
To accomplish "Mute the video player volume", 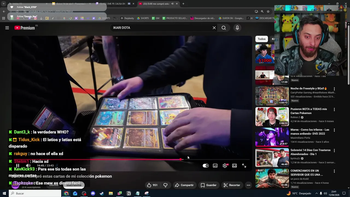I will click(x=28, y=166).
